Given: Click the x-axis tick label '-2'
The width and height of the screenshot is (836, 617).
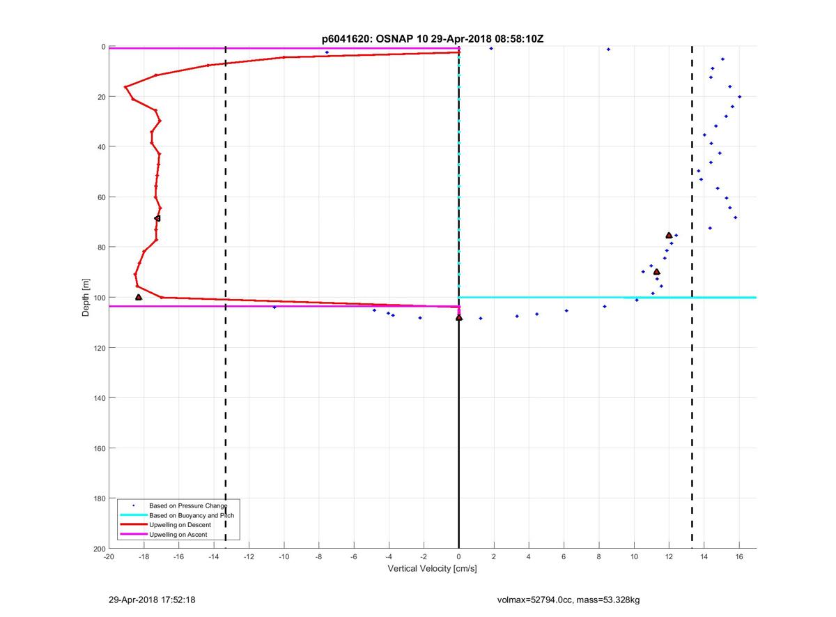Looking at the screenshot, I should pos(424,557).
